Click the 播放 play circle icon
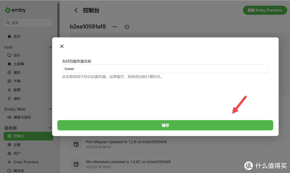The image size is (290, 173). (x=9, y=72)
